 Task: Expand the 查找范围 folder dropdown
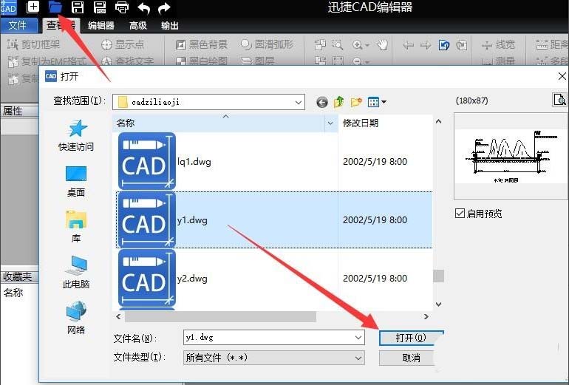click(299, 102)
